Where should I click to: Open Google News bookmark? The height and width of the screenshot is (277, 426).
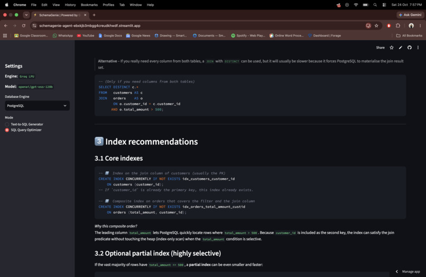pos(138,35)
